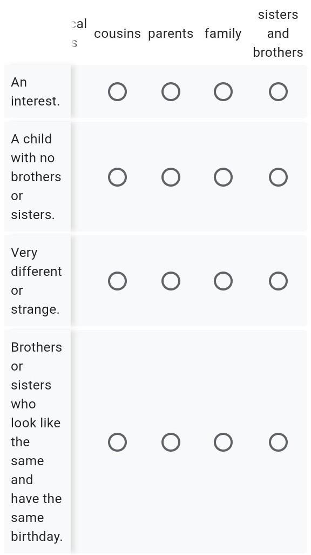Pick family for the same birthday row

tap(224, 442)
